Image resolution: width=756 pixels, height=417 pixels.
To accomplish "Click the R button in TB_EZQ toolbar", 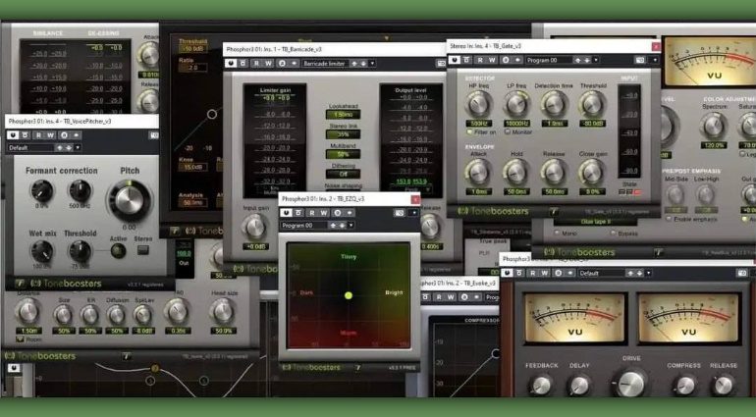I will tap(312, 213).
